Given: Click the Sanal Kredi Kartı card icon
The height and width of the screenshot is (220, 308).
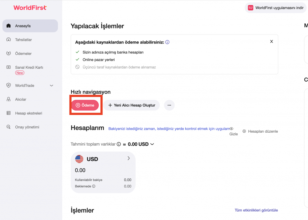Looking at the screenshot, I should [9, 67].
